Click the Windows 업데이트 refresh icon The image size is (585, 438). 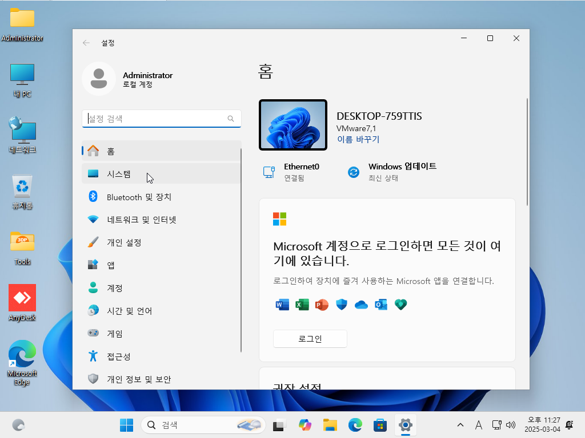[x=353, y=172]
